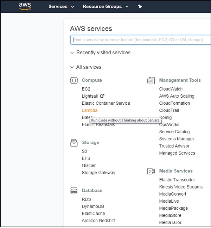
Task: Navigate to Elastic Transcoder service
Action: [177, 180]
